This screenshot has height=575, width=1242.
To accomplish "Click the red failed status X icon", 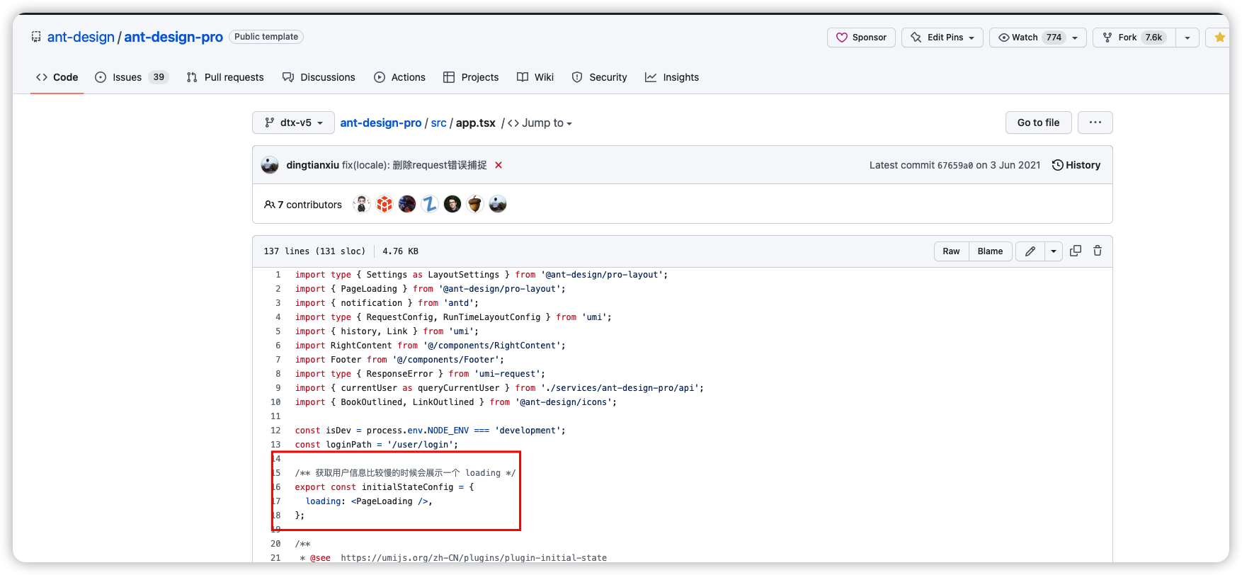I will tap(498, 165).
